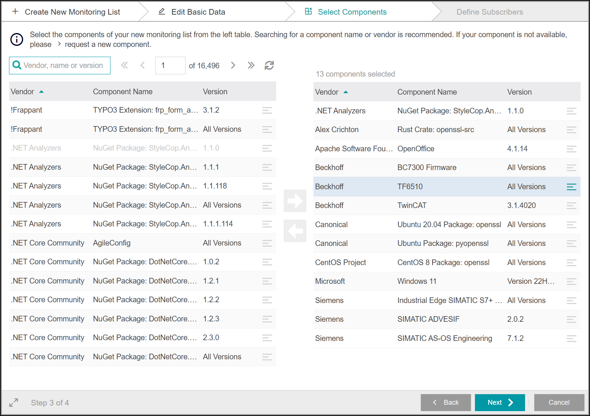Select .NET Analyzers All Versions row on left

[142, 205]
